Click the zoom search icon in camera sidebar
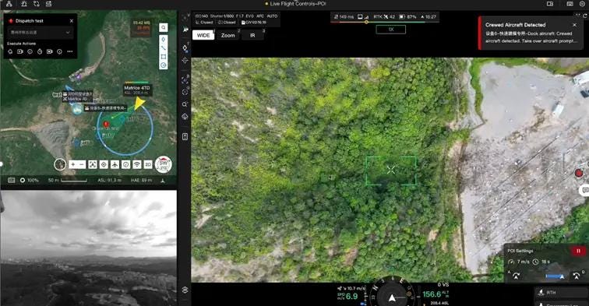Viewport: 589px width, 306px height. 185,104
